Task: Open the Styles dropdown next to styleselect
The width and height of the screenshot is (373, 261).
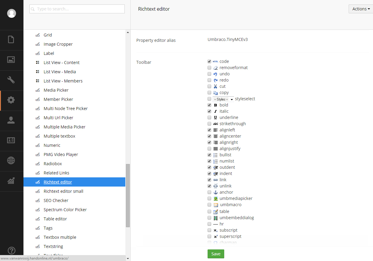Action: point(223,99)
